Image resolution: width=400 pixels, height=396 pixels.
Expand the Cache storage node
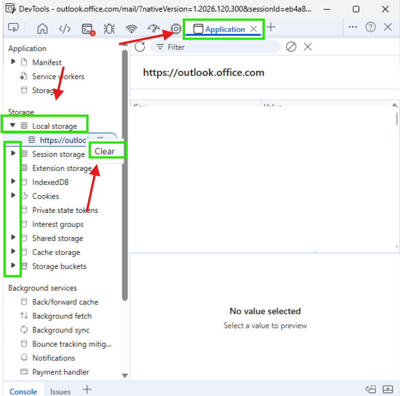13,251
